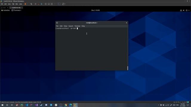Close the VMware Home tab
This screenshot has height=107, width=191.
[8, 8]
